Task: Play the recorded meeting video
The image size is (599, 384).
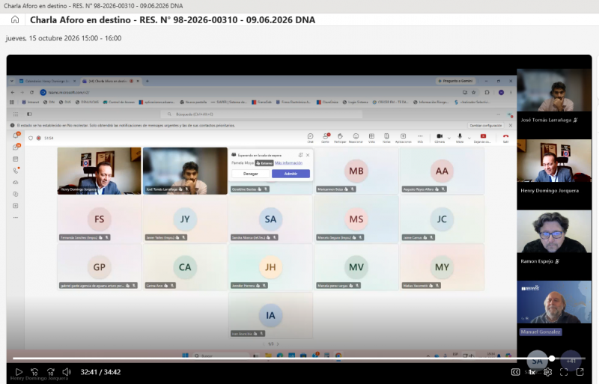Action: point(19,372)
